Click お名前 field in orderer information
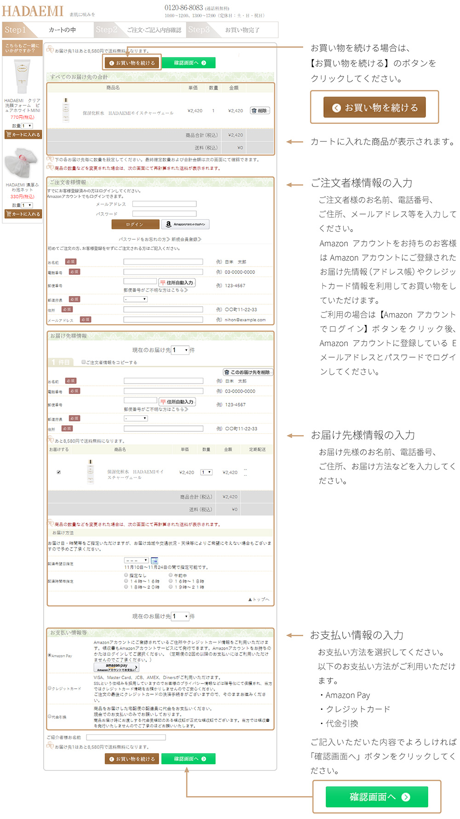This screenshot has height=819, width=460. (163, 261)
